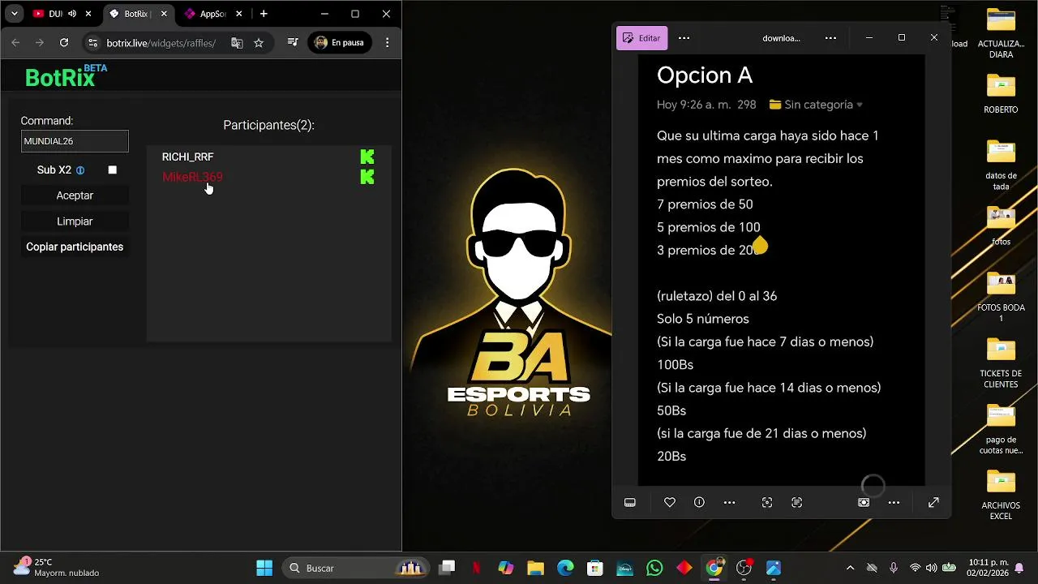Mute the YouTube tab speaker icon
The image size is (1038, 584).
click(x=72, y=14)
